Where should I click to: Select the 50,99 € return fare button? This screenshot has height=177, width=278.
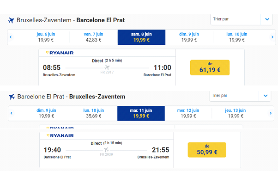click(207, 150)
